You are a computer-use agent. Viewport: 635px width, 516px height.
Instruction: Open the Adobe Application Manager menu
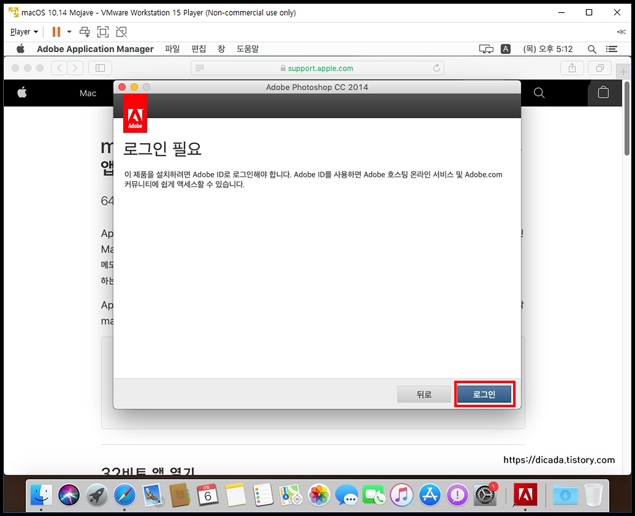[95, 49]
